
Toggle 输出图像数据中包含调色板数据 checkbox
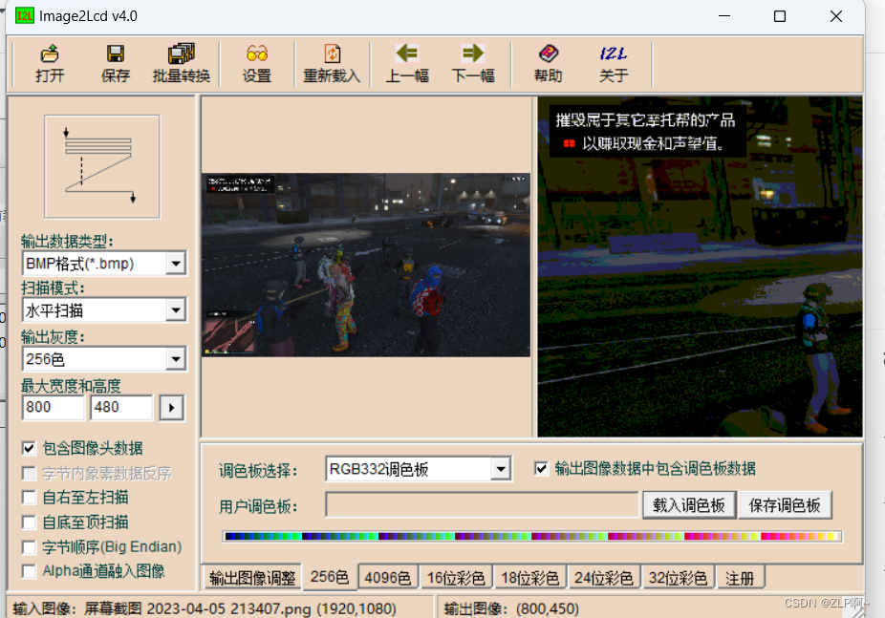[541, 469]
